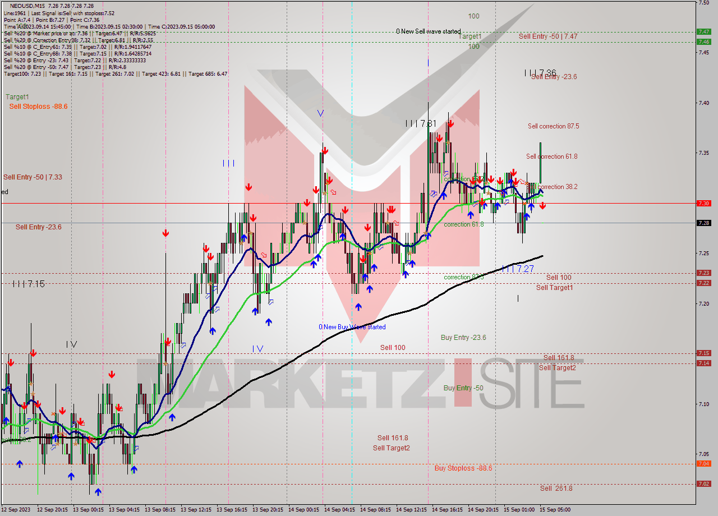Screen dimensions: 718x516
Task: Select the 'Sell Stoploss -88.6' label
Action: click(38, 106)
